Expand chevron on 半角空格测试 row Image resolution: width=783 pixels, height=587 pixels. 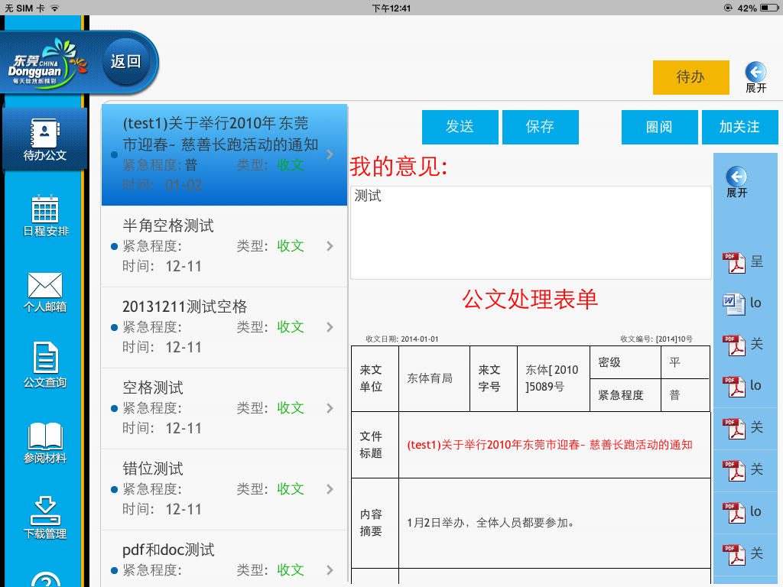point(330,246)
